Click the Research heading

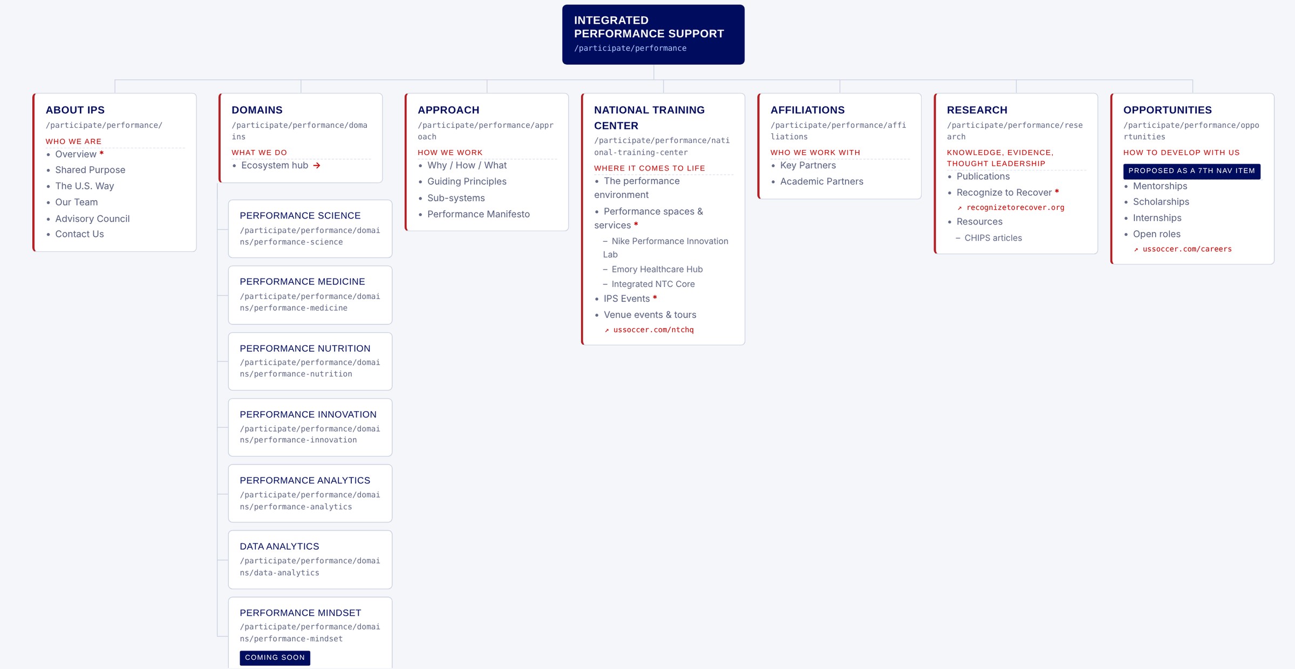(x=977, y=110)
